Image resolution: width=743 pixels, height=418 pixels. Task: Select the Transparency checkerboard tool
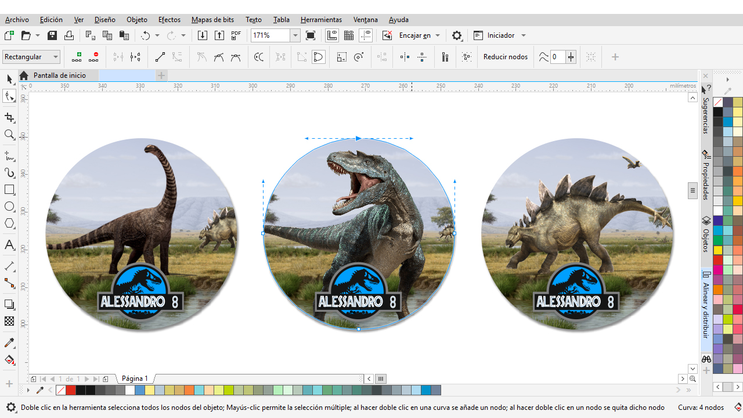click(x=9, y=321)
